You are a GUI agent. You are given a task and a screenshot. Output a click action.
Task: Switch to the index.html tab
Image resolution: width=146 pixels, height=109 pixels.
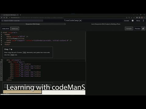[x=5, y=29]
